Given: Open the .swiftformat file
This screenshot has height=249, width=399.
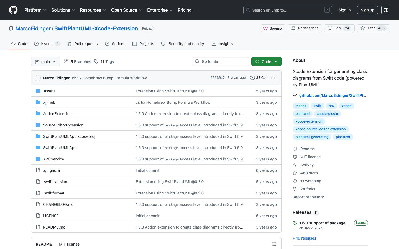Looking at the screenshot, I should pos(53,193).
